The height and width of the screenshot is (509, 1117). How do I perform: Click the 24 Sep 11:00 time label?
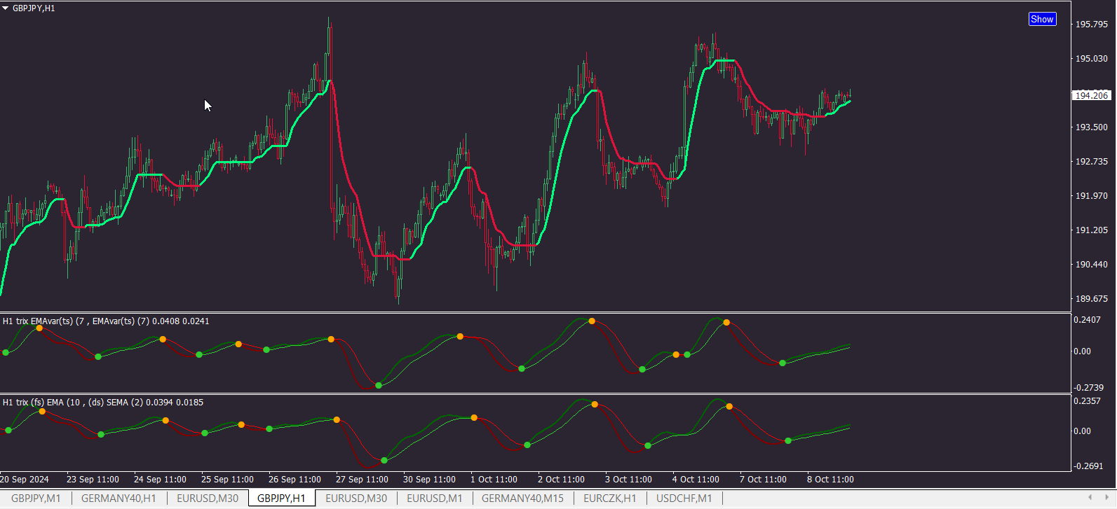click(160, 480)
